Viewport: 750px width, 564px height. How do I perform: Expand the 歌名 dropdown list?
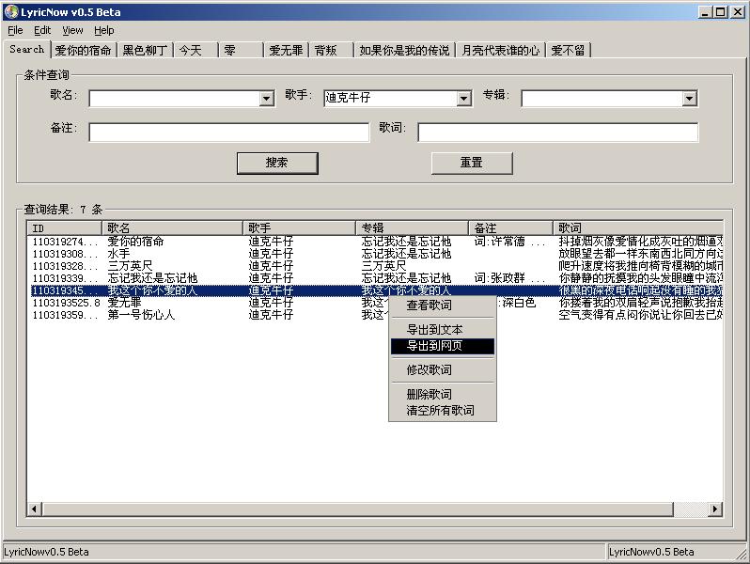coord(266,99)
